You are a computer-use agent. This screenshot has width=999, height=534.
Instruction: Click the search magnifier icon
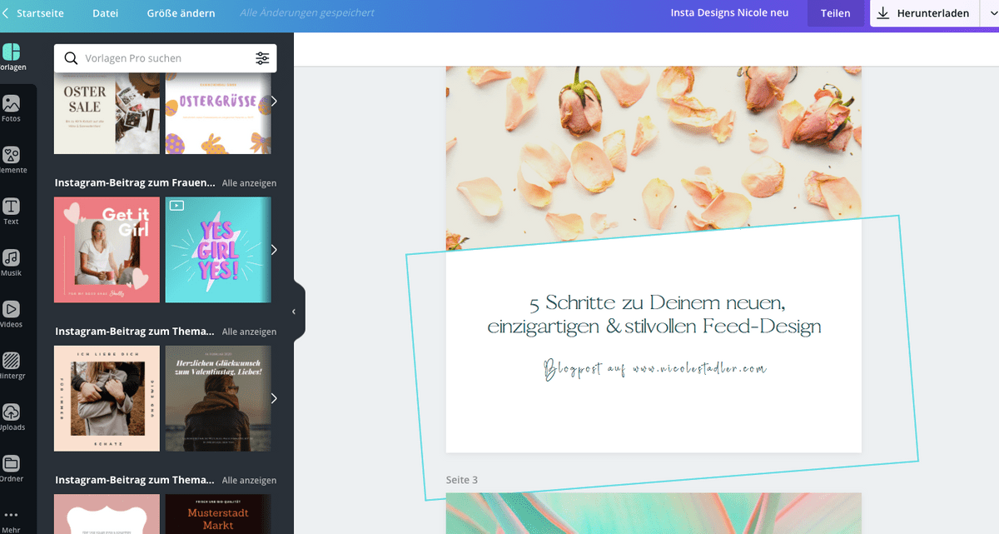coord(71,58)
